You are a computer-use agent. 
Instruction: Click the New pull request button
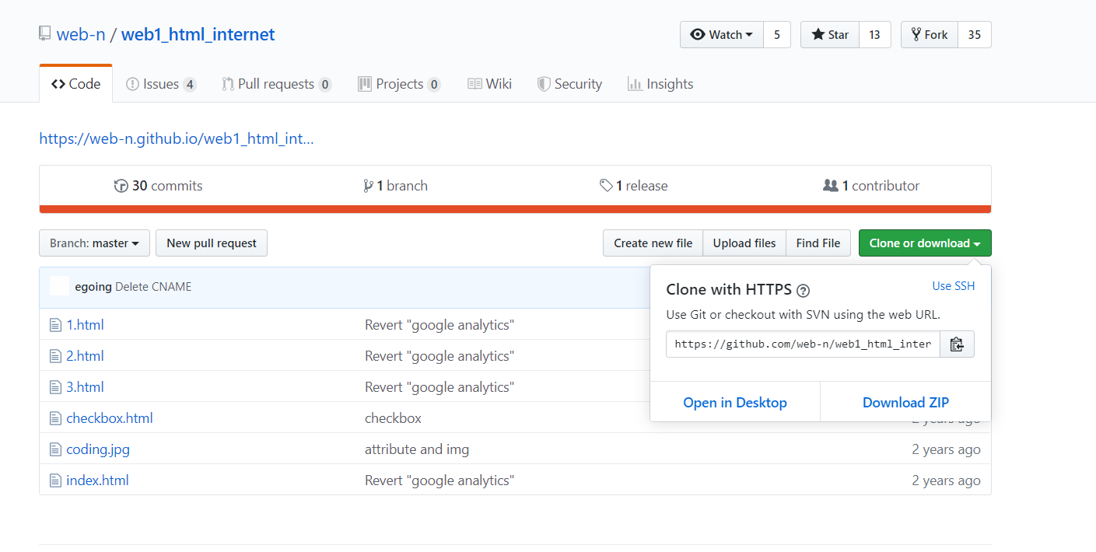tap(212, 243)
